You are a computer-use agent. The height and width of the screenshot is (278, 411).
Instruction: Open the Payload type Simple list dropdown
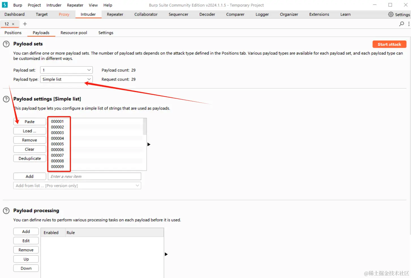click(x=66, y=79)
